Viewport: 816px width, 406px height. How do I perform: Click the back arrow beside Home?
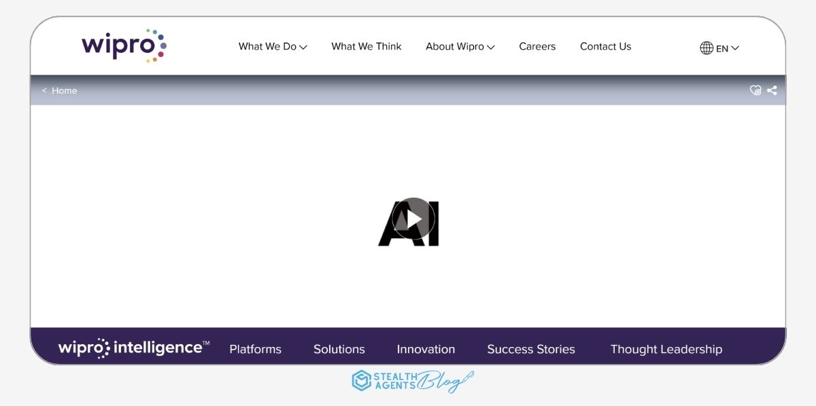tap(44, 91)
